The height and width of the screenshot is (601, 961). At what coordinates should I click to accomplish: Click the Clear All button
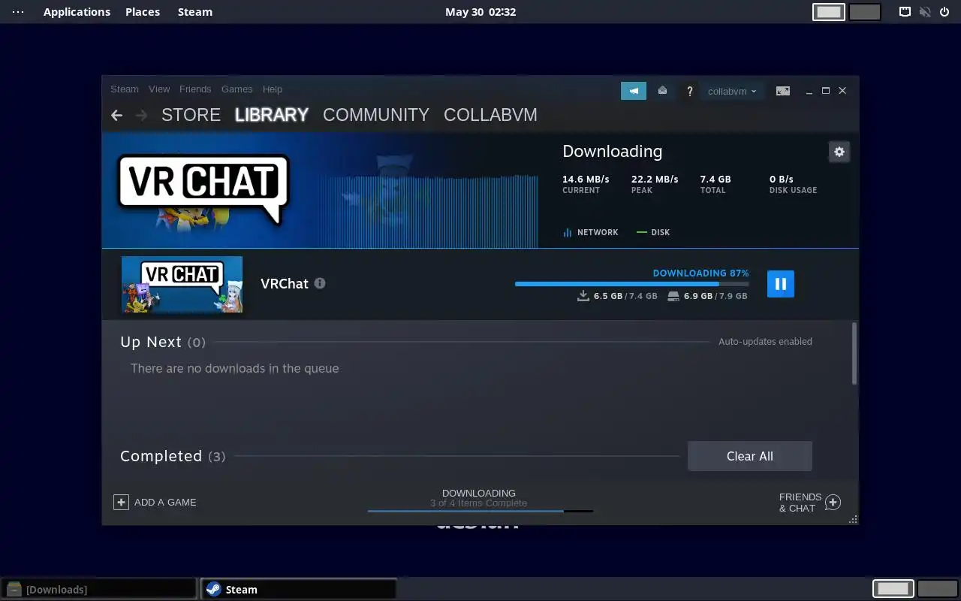[x=750, y=456]
